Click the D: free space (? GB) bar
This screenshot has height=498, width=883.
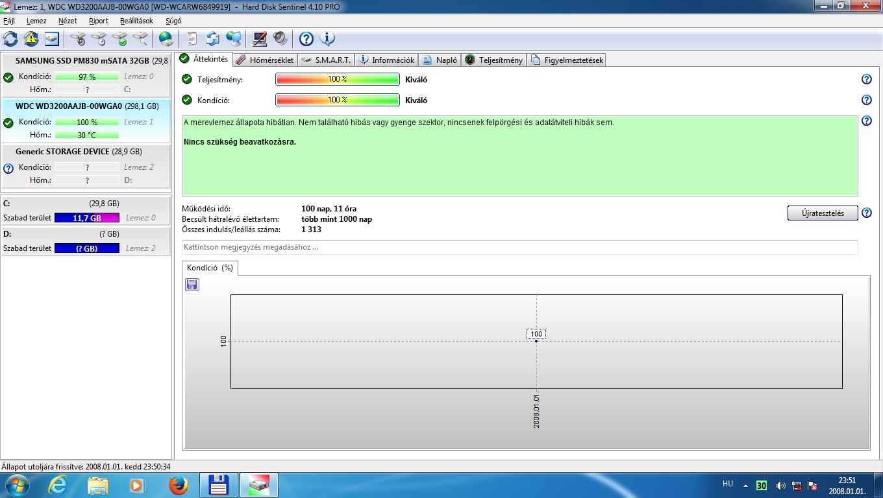pyautogui.click(x=87, y=248)
